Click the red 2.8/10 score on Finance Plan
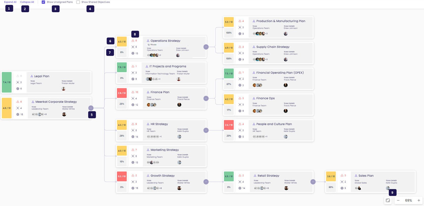 (x=122, y=93)
